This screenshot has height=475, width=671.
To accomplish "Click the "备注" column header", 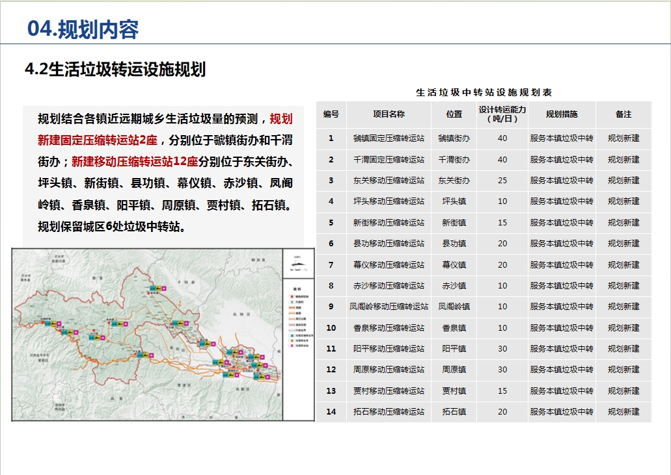I will pyautogui.click(x=623, y=114).
